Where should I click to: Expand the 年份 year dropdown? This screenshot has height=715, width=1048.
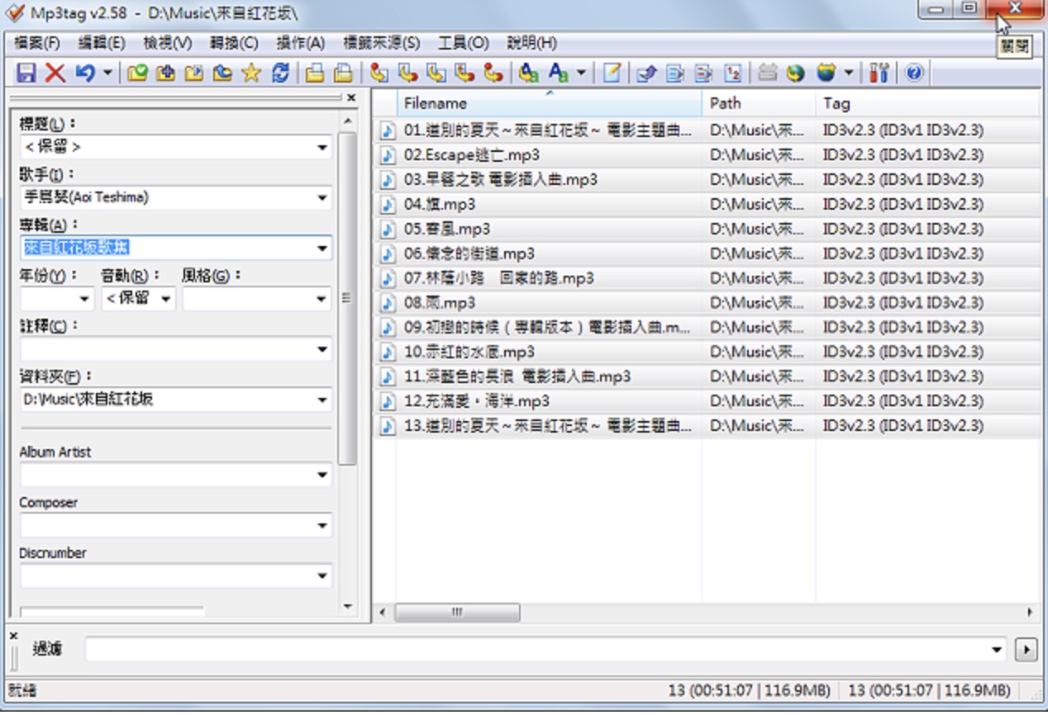pyautogui.click(x=84, y=299)
